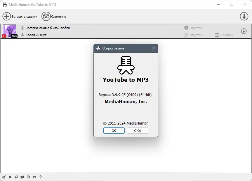Image resolution: width=252 pixels, height=181 pixels.
Task: Start all downloads with toolbar arrow icon
Action: coord(244,16)
